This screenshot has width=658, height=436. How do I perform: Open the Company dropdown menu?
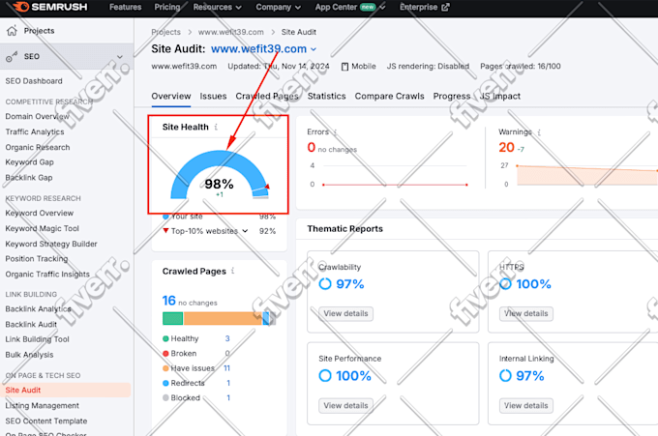click(278, 7)
